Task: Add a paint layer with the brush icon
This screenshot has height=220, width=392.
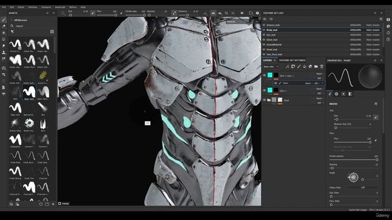Action: click(x=299, y=67)
